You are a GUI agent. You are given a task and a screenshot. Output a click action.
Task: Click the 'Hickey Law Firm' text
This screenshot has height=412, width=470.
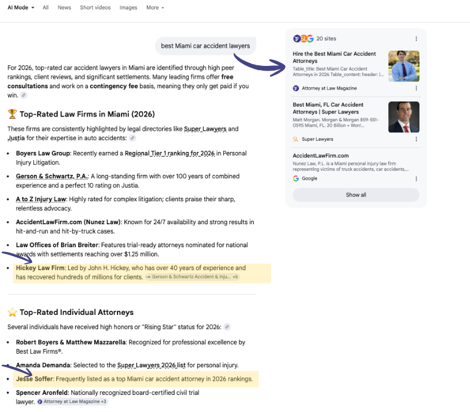click(x=40, y=268)
